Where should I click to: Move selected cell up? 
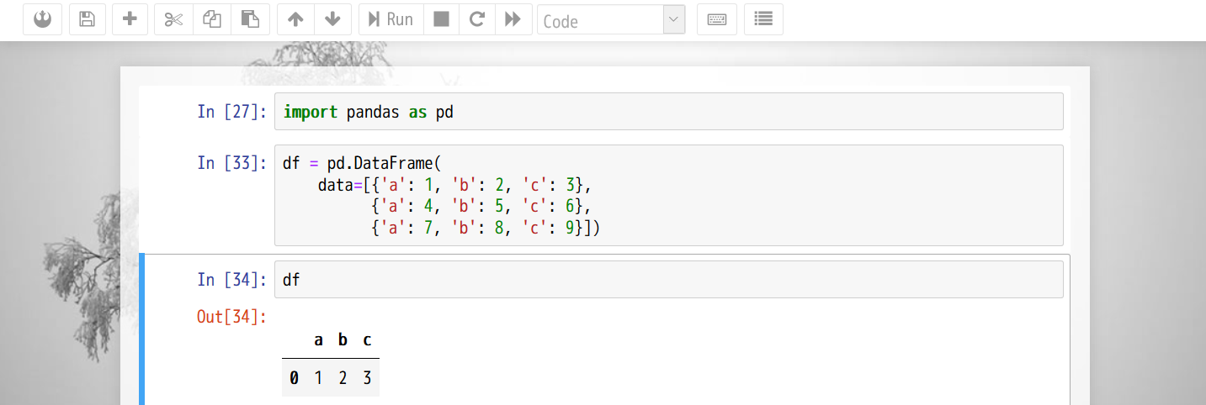[x=295, y=19]
